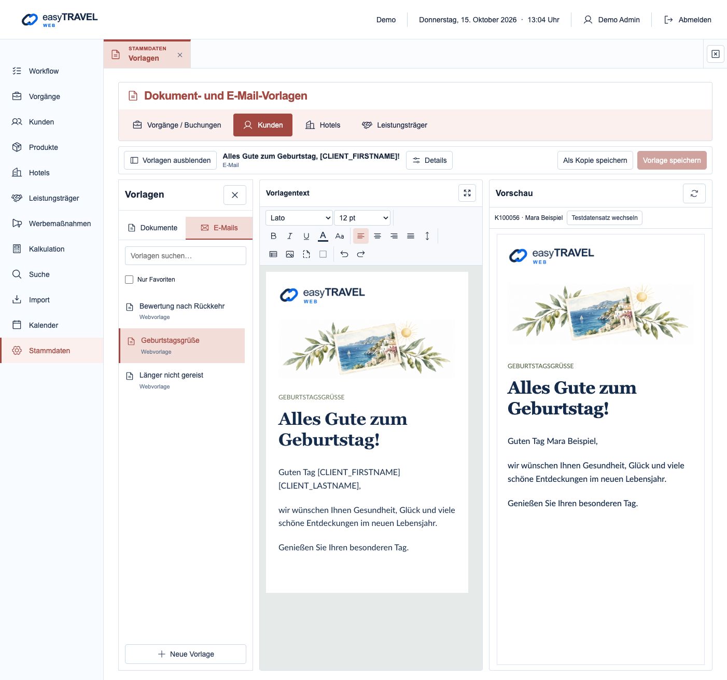The height and width of the screenshot is (680, 727).
Task: Click the Aa text case icon
Action: tap(340, 236)
